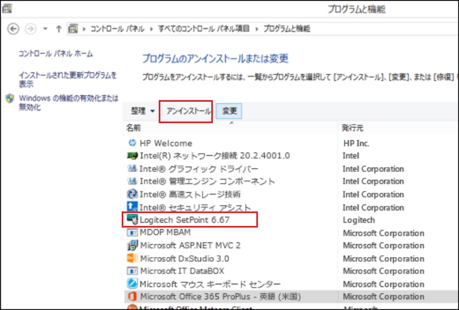This screenshot has width=459, height=310.
Task: Click HP Inc. publisher cell
Action: [356, 143]
